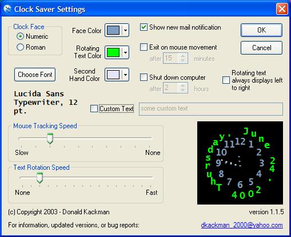Confirm settings with the OK button
This screenshot has width=291, height=237.
(x=261, y=30)
